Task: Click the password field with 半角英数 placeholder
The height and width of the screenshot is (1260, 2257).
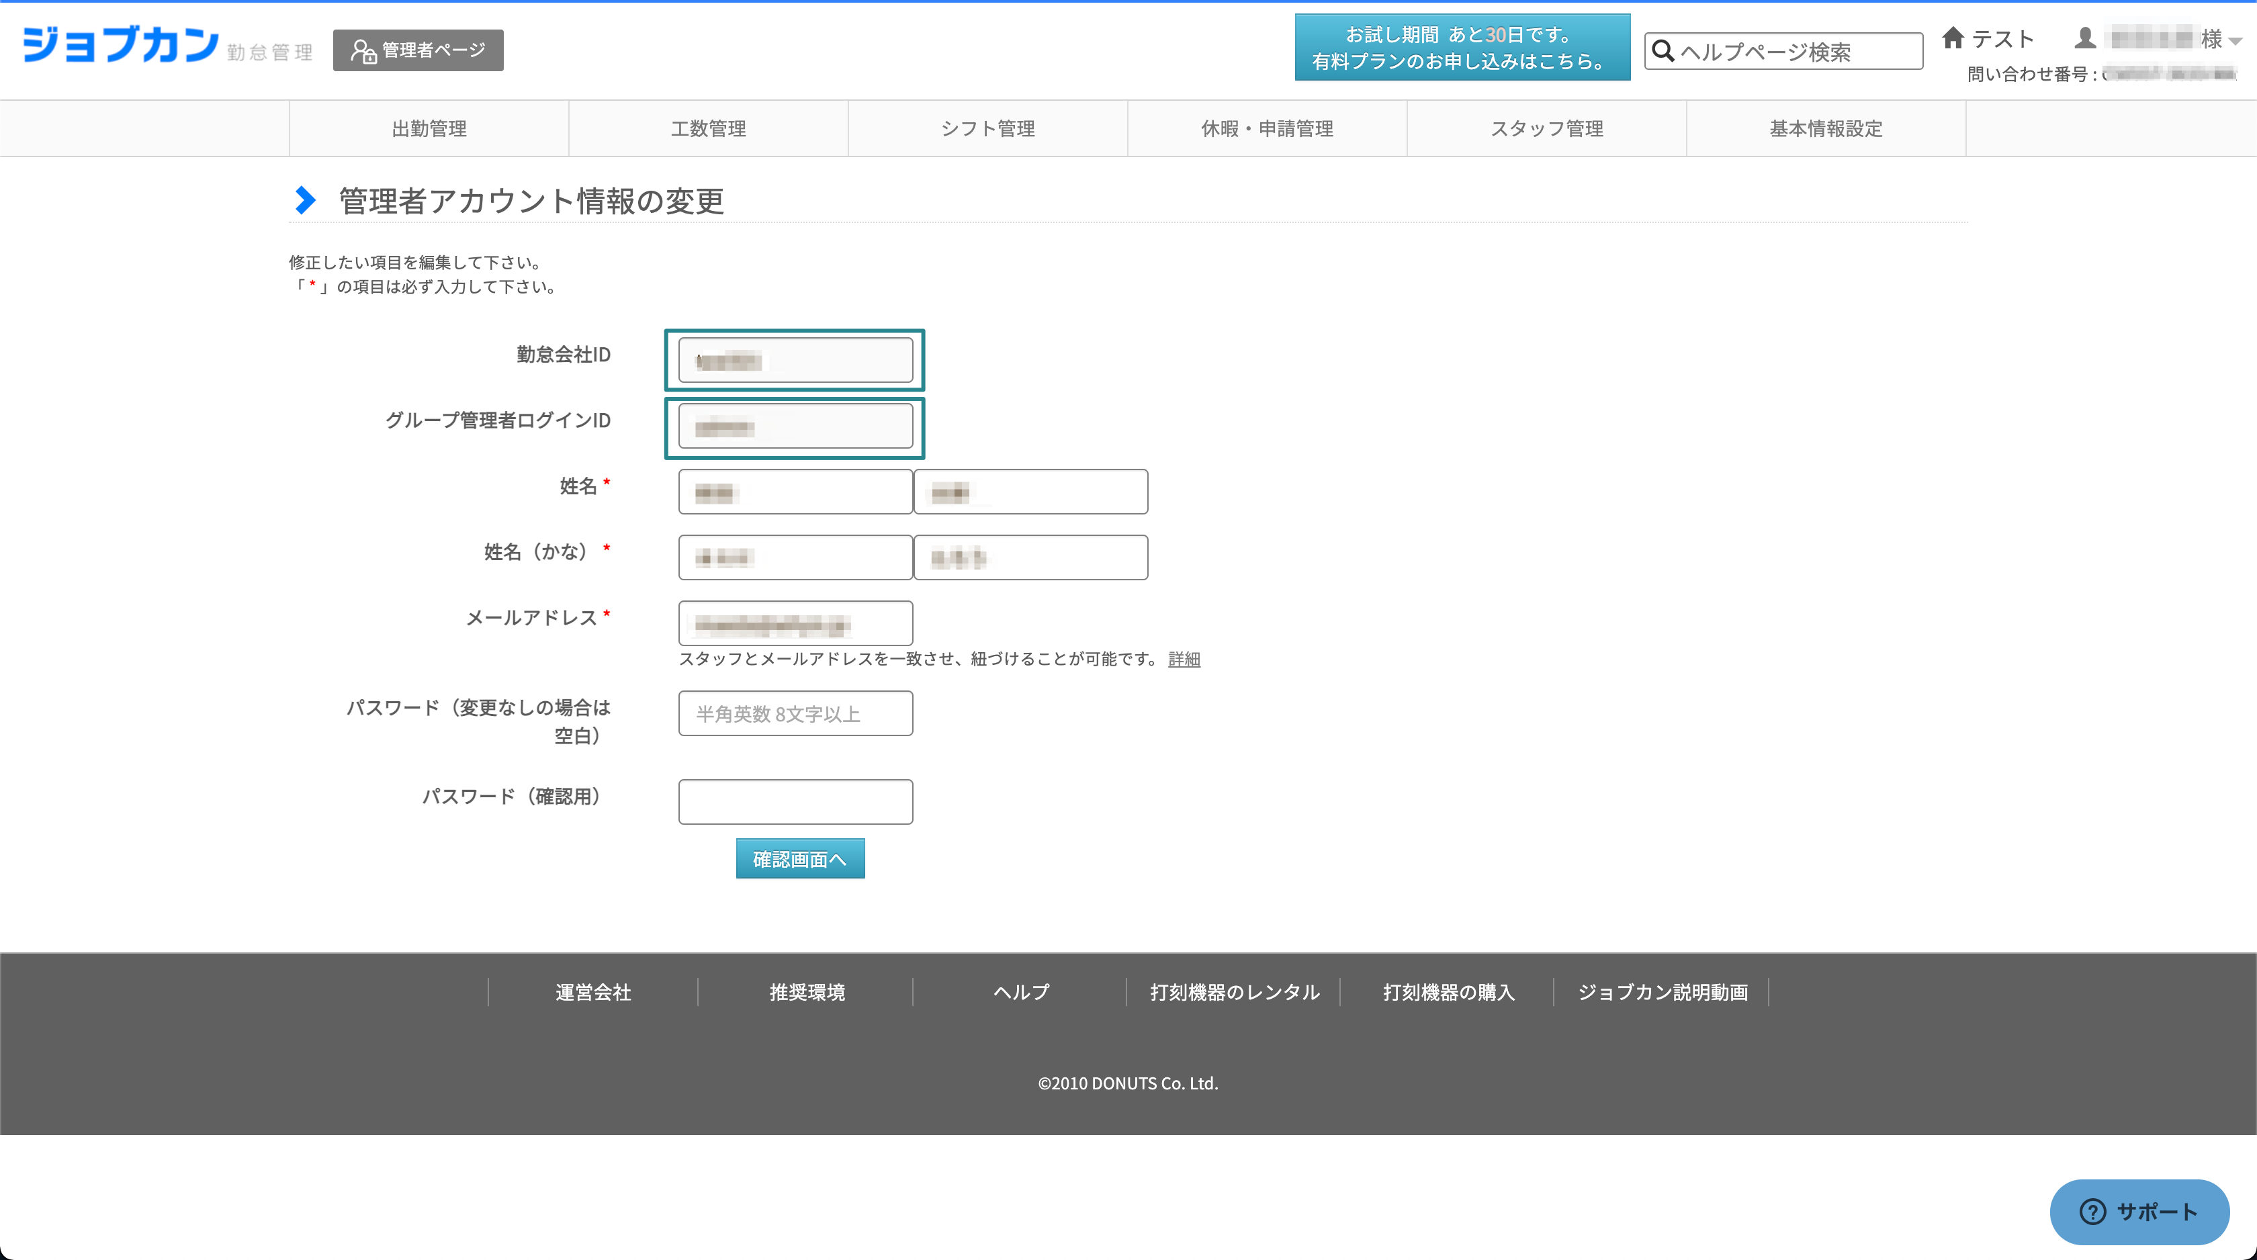Action: (x=795, y=713)
